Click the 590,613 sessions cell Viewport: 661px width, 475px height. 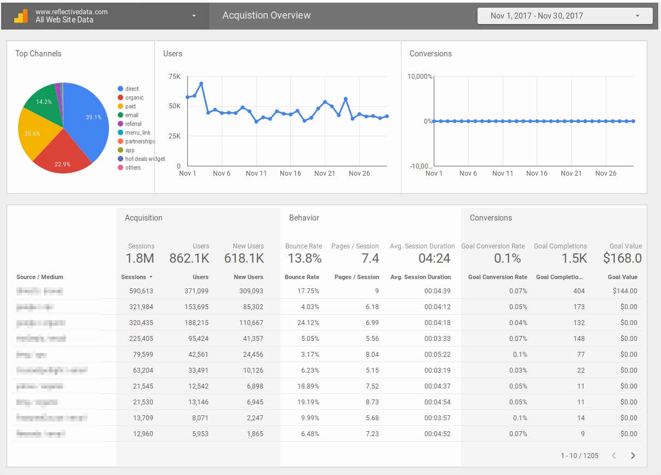[141, 291]
